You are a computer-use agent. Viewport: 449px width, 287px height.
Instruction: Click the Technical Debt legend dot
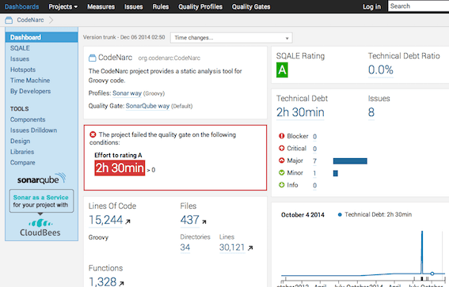click(x=340, y=215)
